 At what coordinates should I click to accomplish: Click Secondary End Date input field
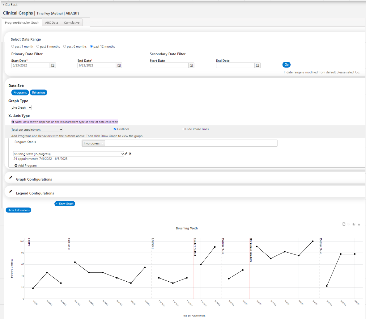point(235,65)
